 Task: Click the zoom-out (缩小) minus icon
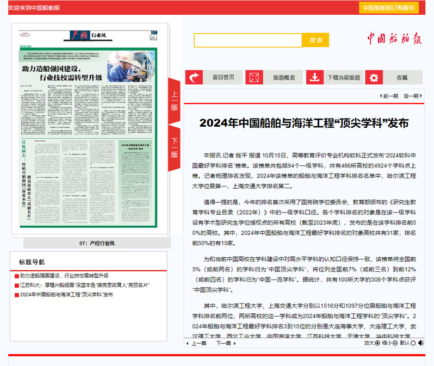pos(395,343)
